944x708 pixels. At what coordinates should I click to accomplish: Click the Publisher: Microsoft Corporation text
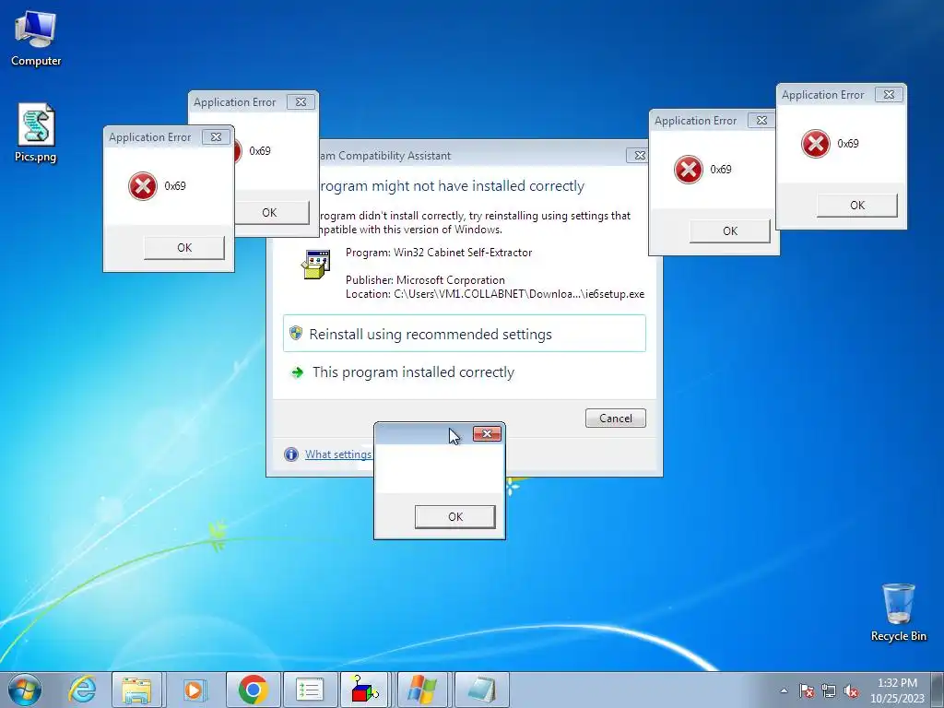pos(425,280)
